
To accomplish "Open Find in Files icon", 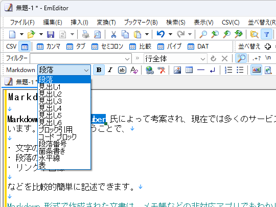I will [254, 34].
